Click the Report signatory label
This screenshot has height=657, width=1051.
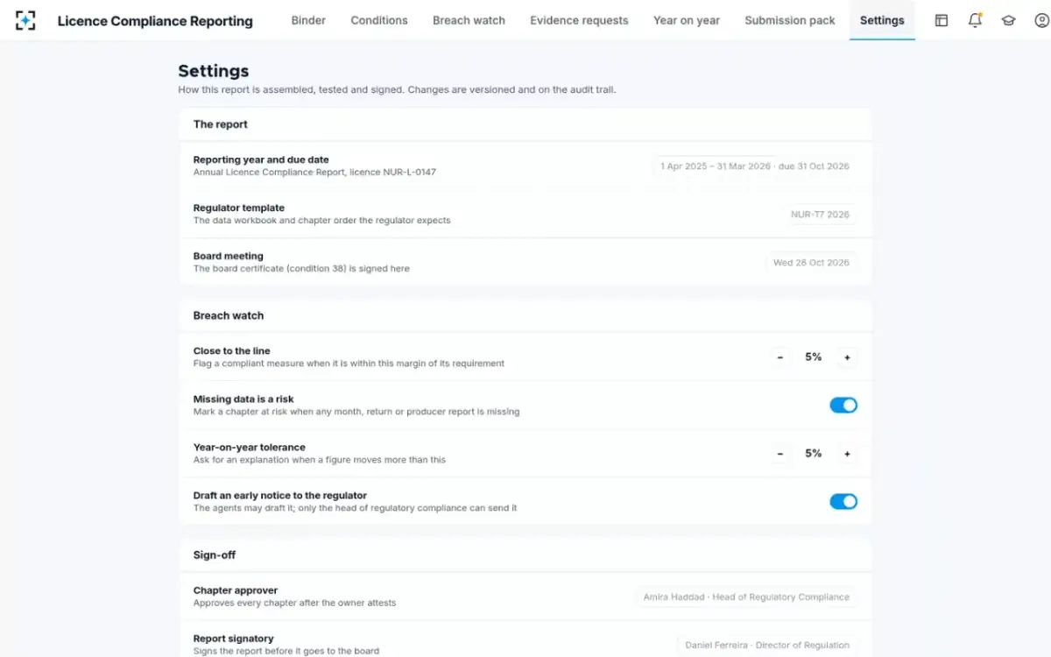click(x=234, y=639)
